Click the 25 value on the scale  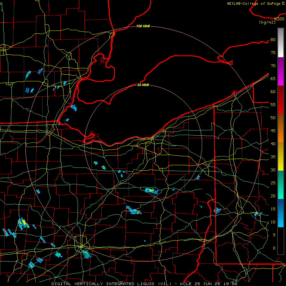point(273,183)
